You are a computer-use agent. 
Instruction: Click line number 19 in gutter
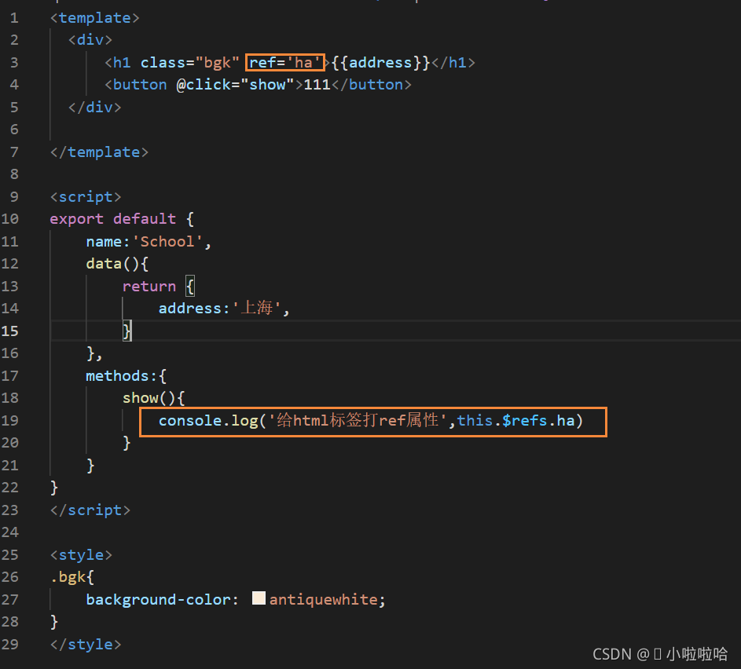[x=10, y=420]
